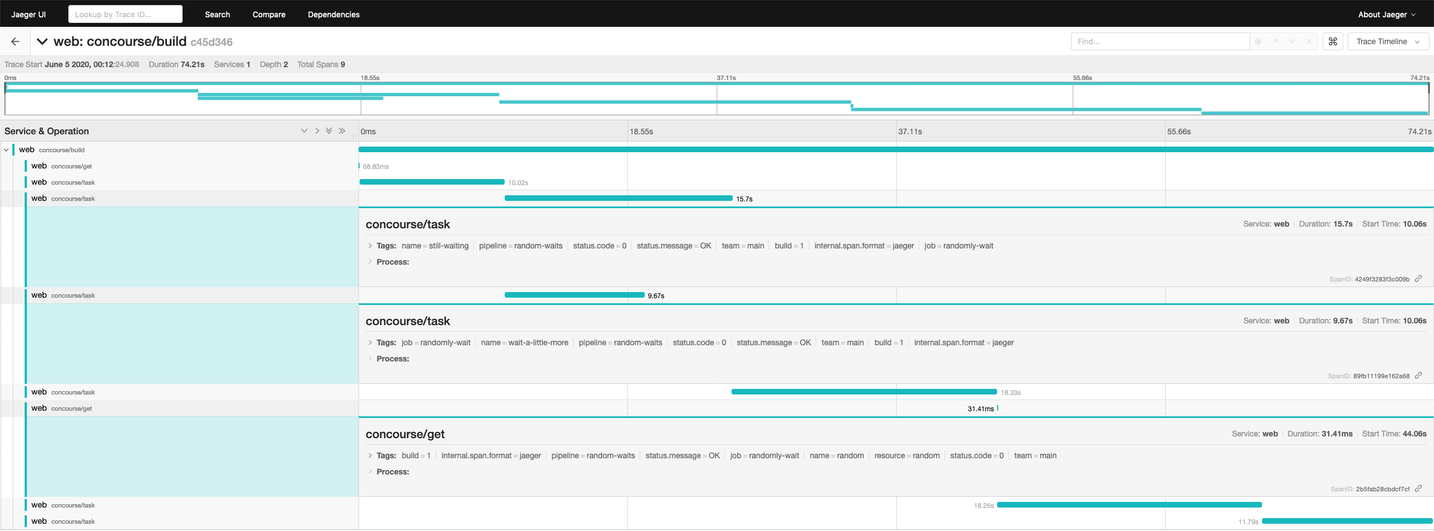Viewport: 1434px width, 531px height.
Task: Collapse trace header with chevron beside web: concourse/build
Action: [x=42, y=41]
